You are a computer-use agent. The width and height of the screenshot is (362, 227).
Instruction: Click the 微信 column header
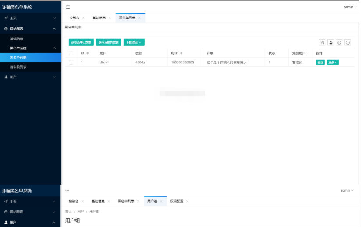tap(139, 53)
